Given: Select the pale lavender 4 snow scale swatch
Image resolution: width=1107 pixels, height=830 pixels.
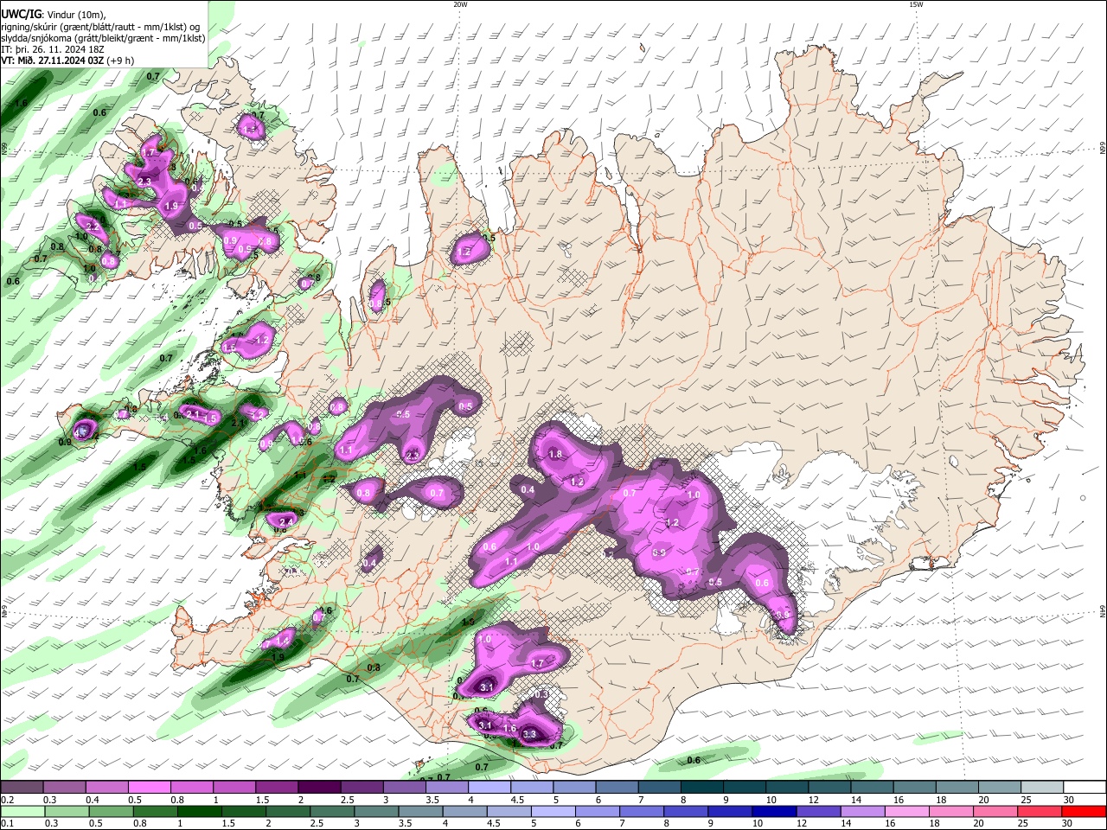Looking at the screenshot, I should pos(490,788).
